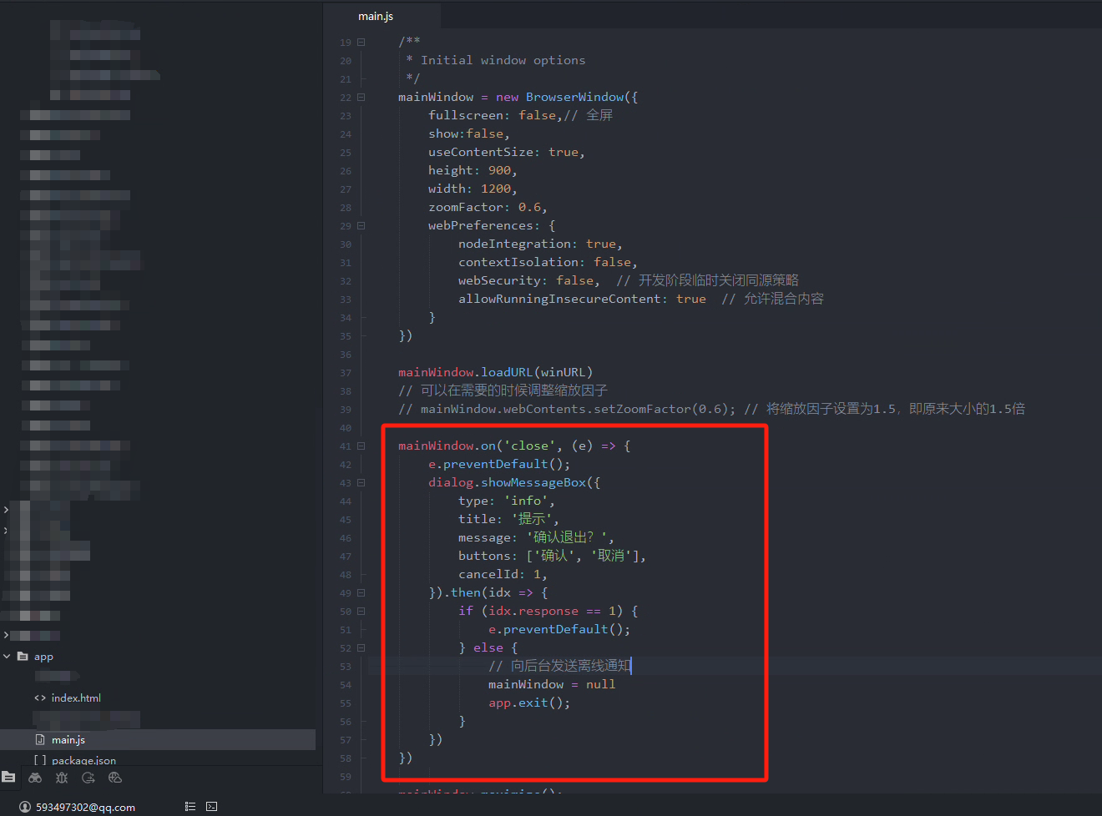Click 'idx.response' at line 50

click(533, 611)
